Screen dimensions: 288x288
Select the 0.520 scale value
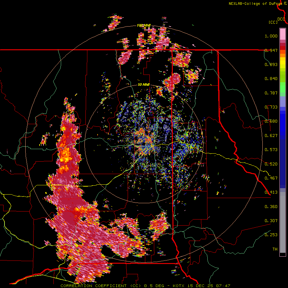pyautogui.click(x=271, y=164)
